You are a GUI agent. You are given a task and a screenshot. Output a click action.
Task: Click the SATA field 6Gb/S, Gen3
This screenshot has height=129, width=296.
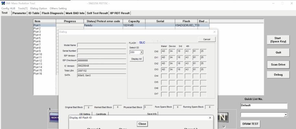click(x=102, y=75)
